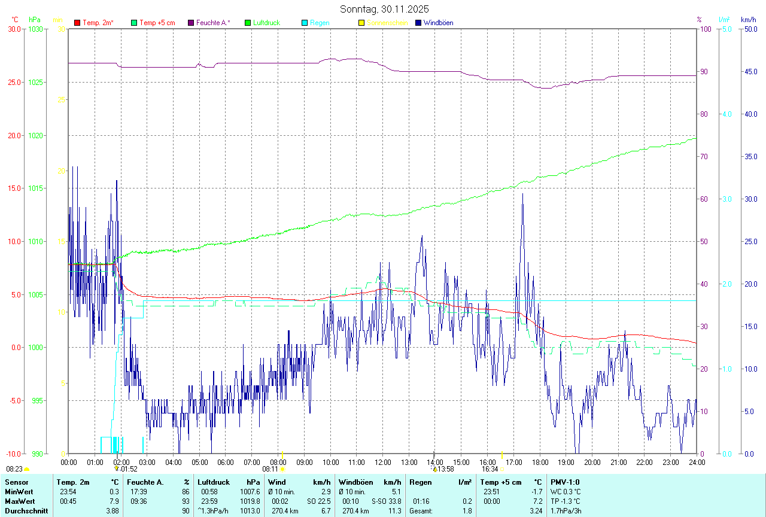Click the Durchschnitt row label
The width and height of the screenshot is (766, 517).
26,511
